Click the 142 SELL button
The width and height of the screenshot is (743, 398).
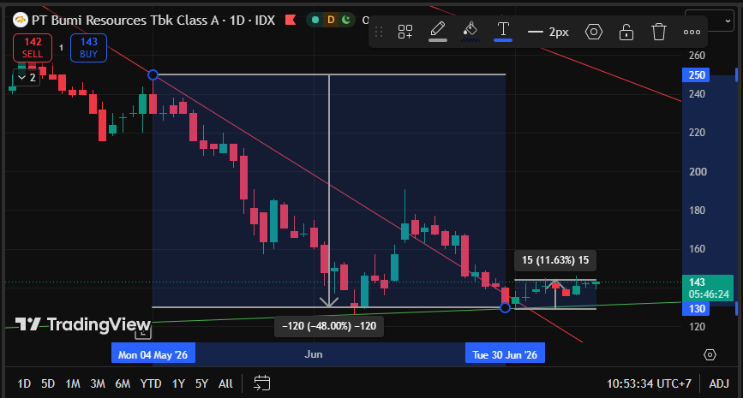pos(33,48)
